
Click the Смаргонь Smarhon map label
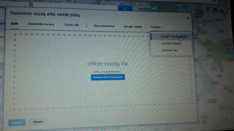coord(213,101)
